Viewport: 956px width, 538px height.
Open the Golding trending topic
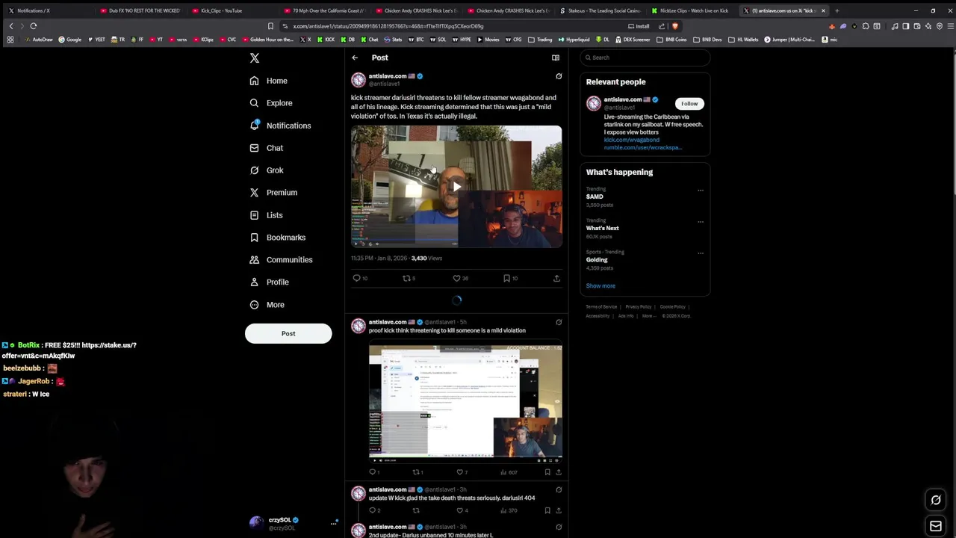tap(597, 259)
